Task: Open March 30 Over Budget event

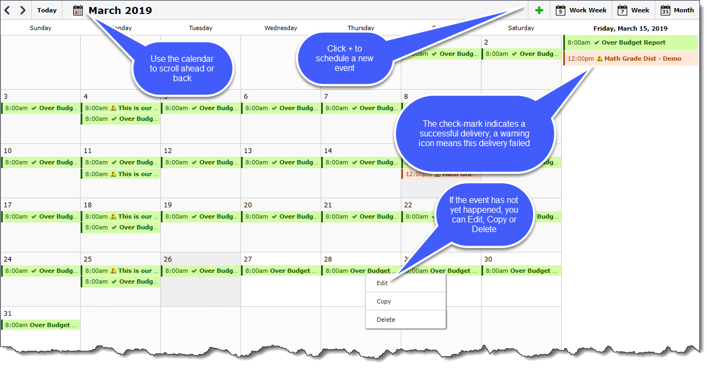Action: 521,271
